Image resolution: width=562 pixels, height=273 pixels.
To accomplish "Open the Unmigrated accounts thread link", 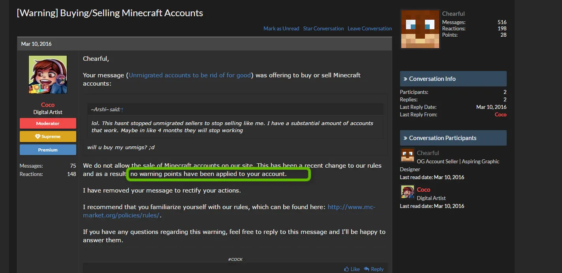I will pyautogui.click(x=190, y=75).
